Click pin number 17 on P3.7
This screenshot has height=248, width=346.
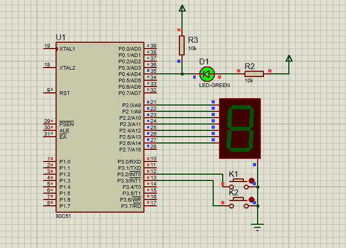coord(153,203)
